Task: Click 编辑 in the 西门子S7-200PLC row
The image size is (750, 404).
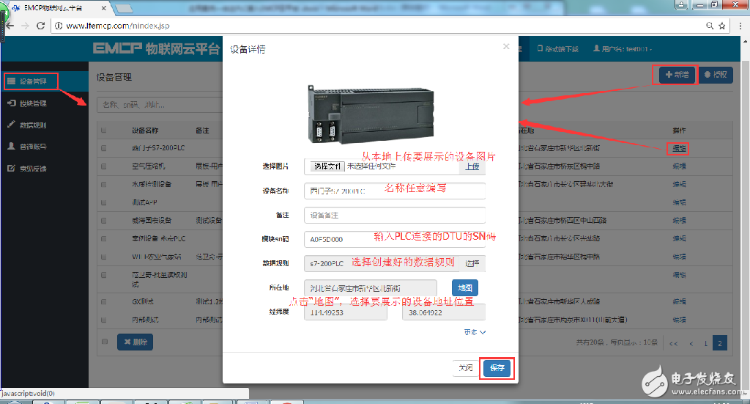Action: [x=679, y=148]
